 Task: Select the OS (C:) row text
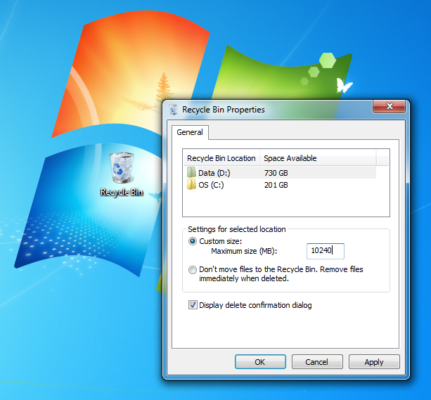[x=211, y=185]
